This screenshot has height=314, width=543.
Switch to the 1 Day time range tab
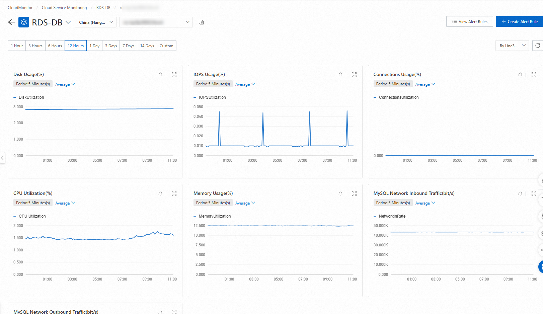[x=94, y=45]
